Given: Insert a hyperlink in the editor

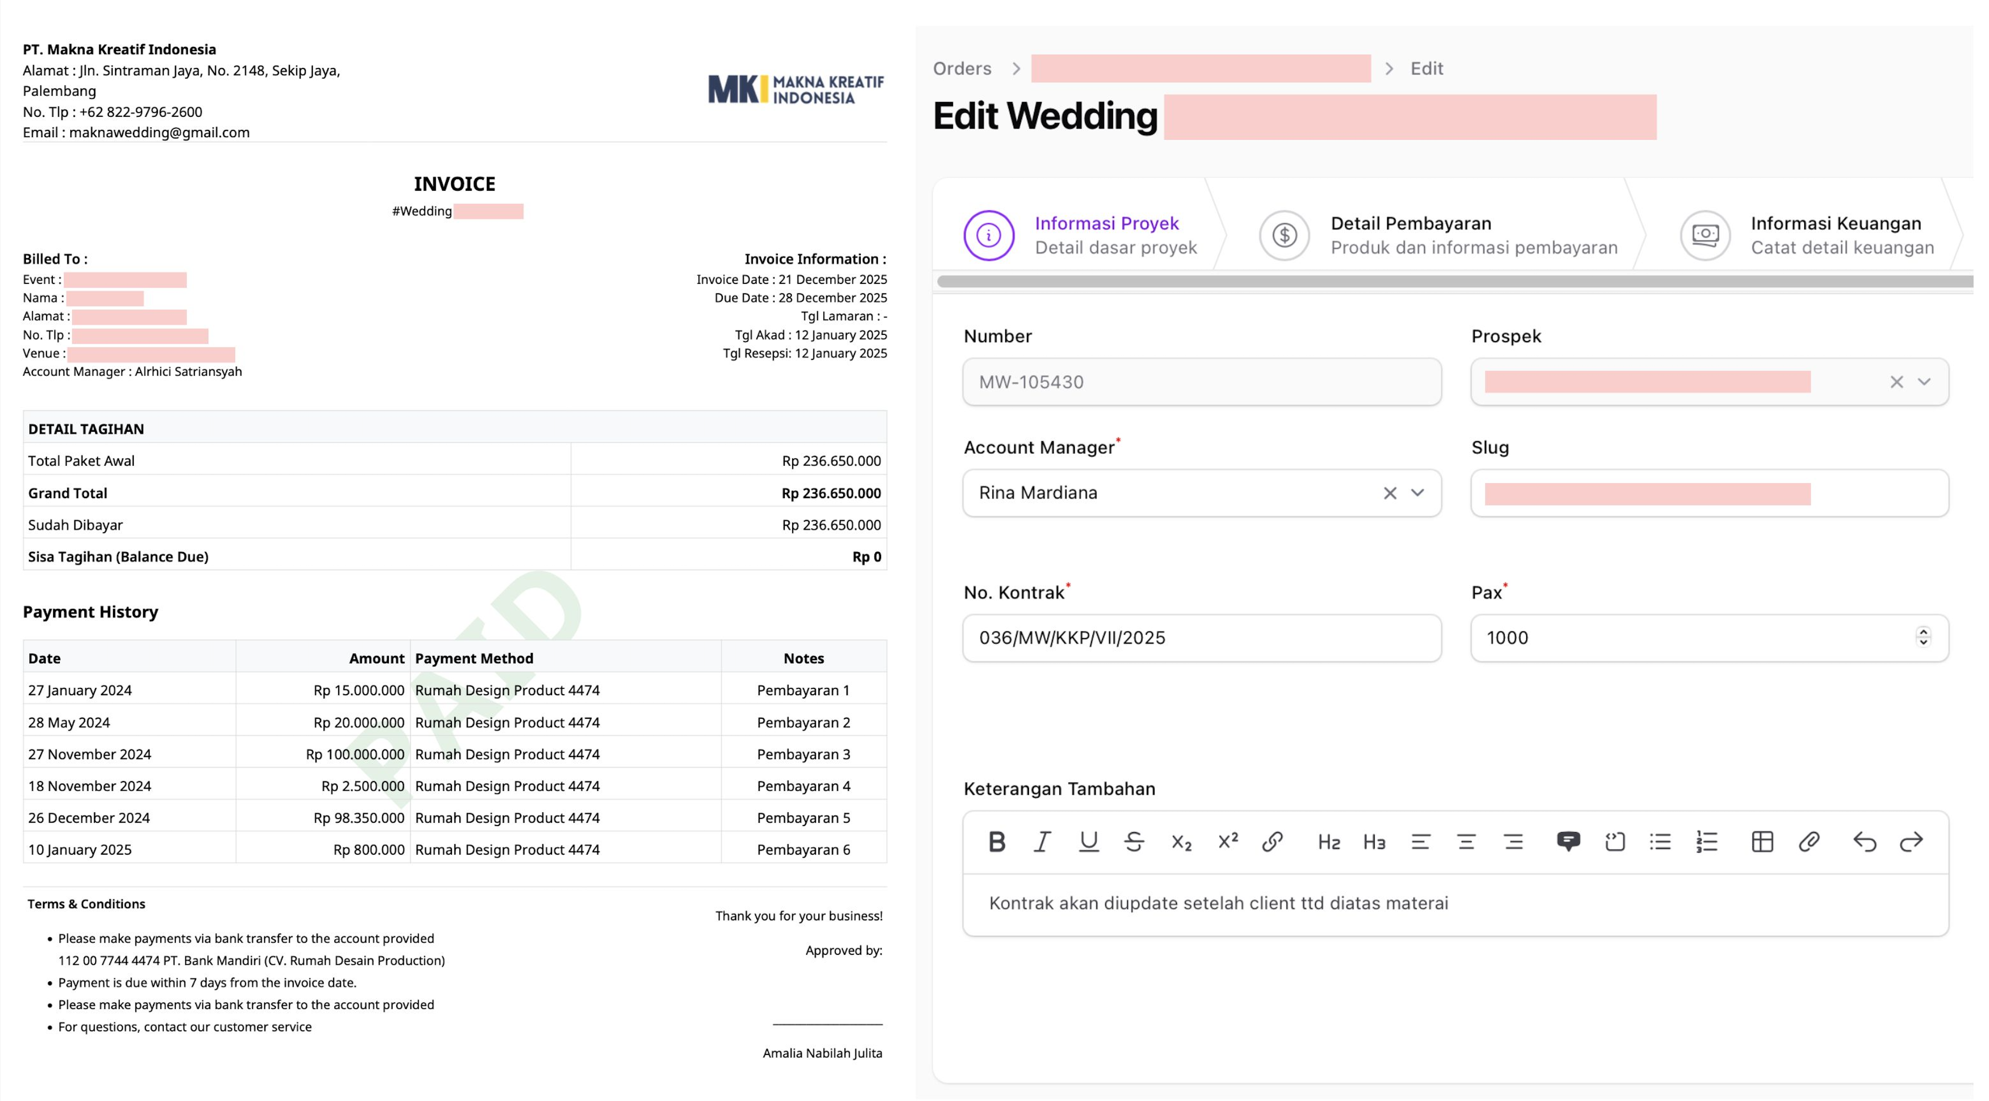Looking at the screenshot, I should pos(1272,841).
